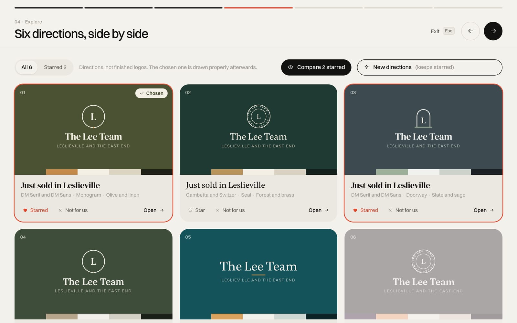Go to the next step with the black arrow button

point(493,31)
